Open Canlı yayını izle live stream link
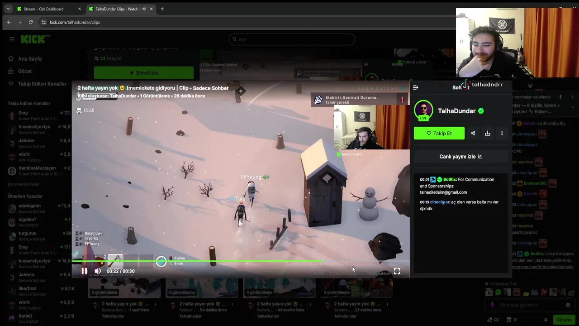 460,157
